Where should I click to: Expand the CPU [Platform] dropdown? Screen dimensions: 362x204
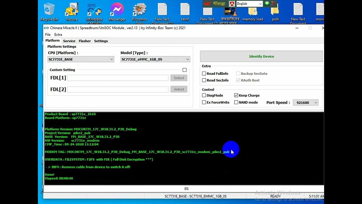(x=81, y=59)
